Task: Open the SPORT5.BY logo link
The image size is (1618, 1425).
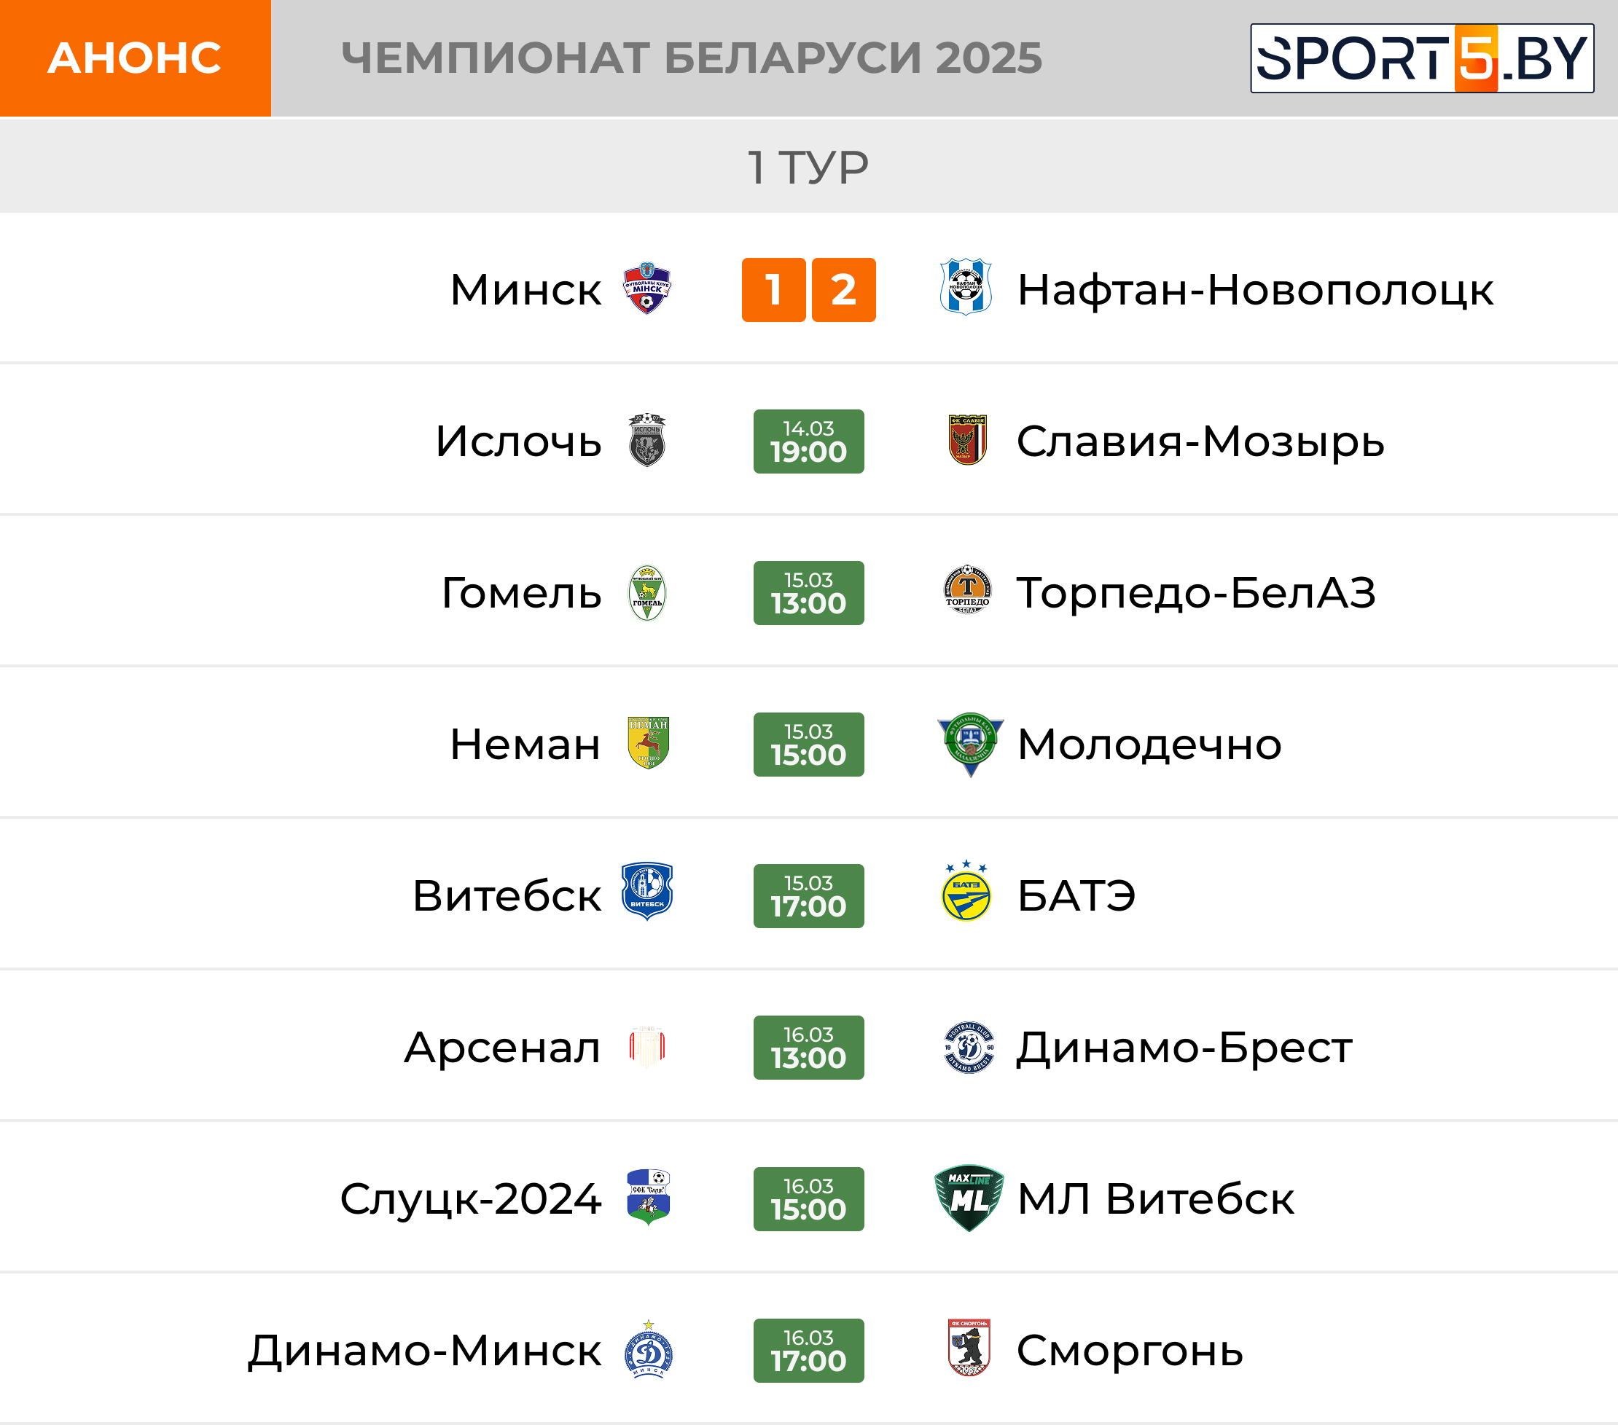Action: pyautogui.click(x=1422, y=58)
